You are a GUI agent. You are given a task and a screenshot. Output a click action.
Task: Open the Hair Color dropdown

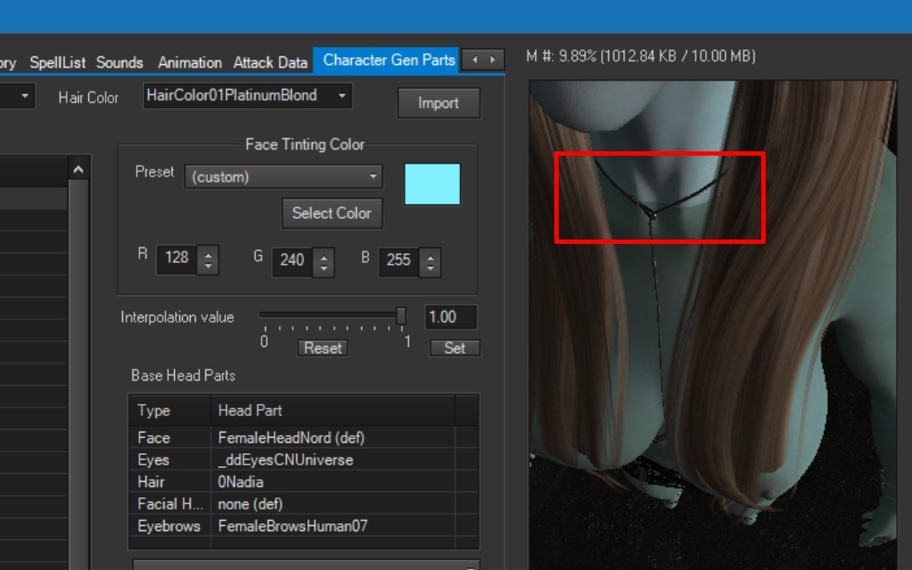pyautogui.click(x=248, y=95)
